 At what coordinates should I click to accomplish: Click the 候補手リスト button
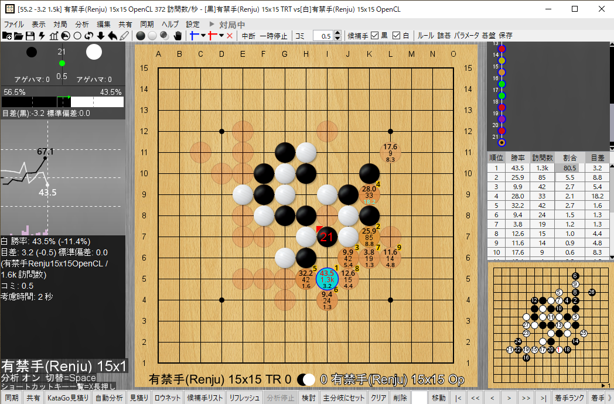(x=204, y=398)
